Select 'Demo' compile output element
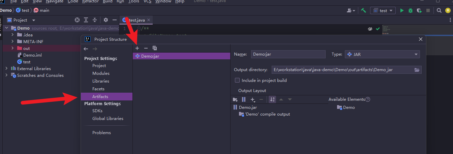This screenshot has height=154, width=453. click(264, 114)
